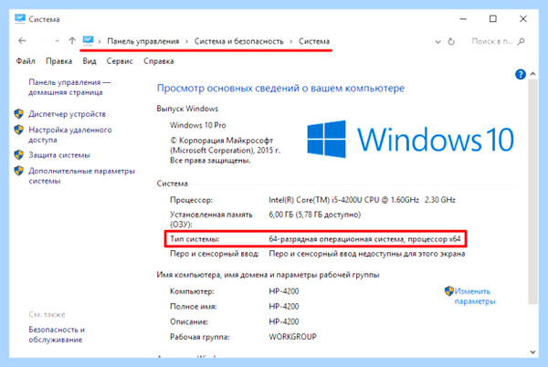Image resolution: width=548 pixels, height=367 pixels.
Task: Click shield icon beside Защита системы
Action: 19,154
